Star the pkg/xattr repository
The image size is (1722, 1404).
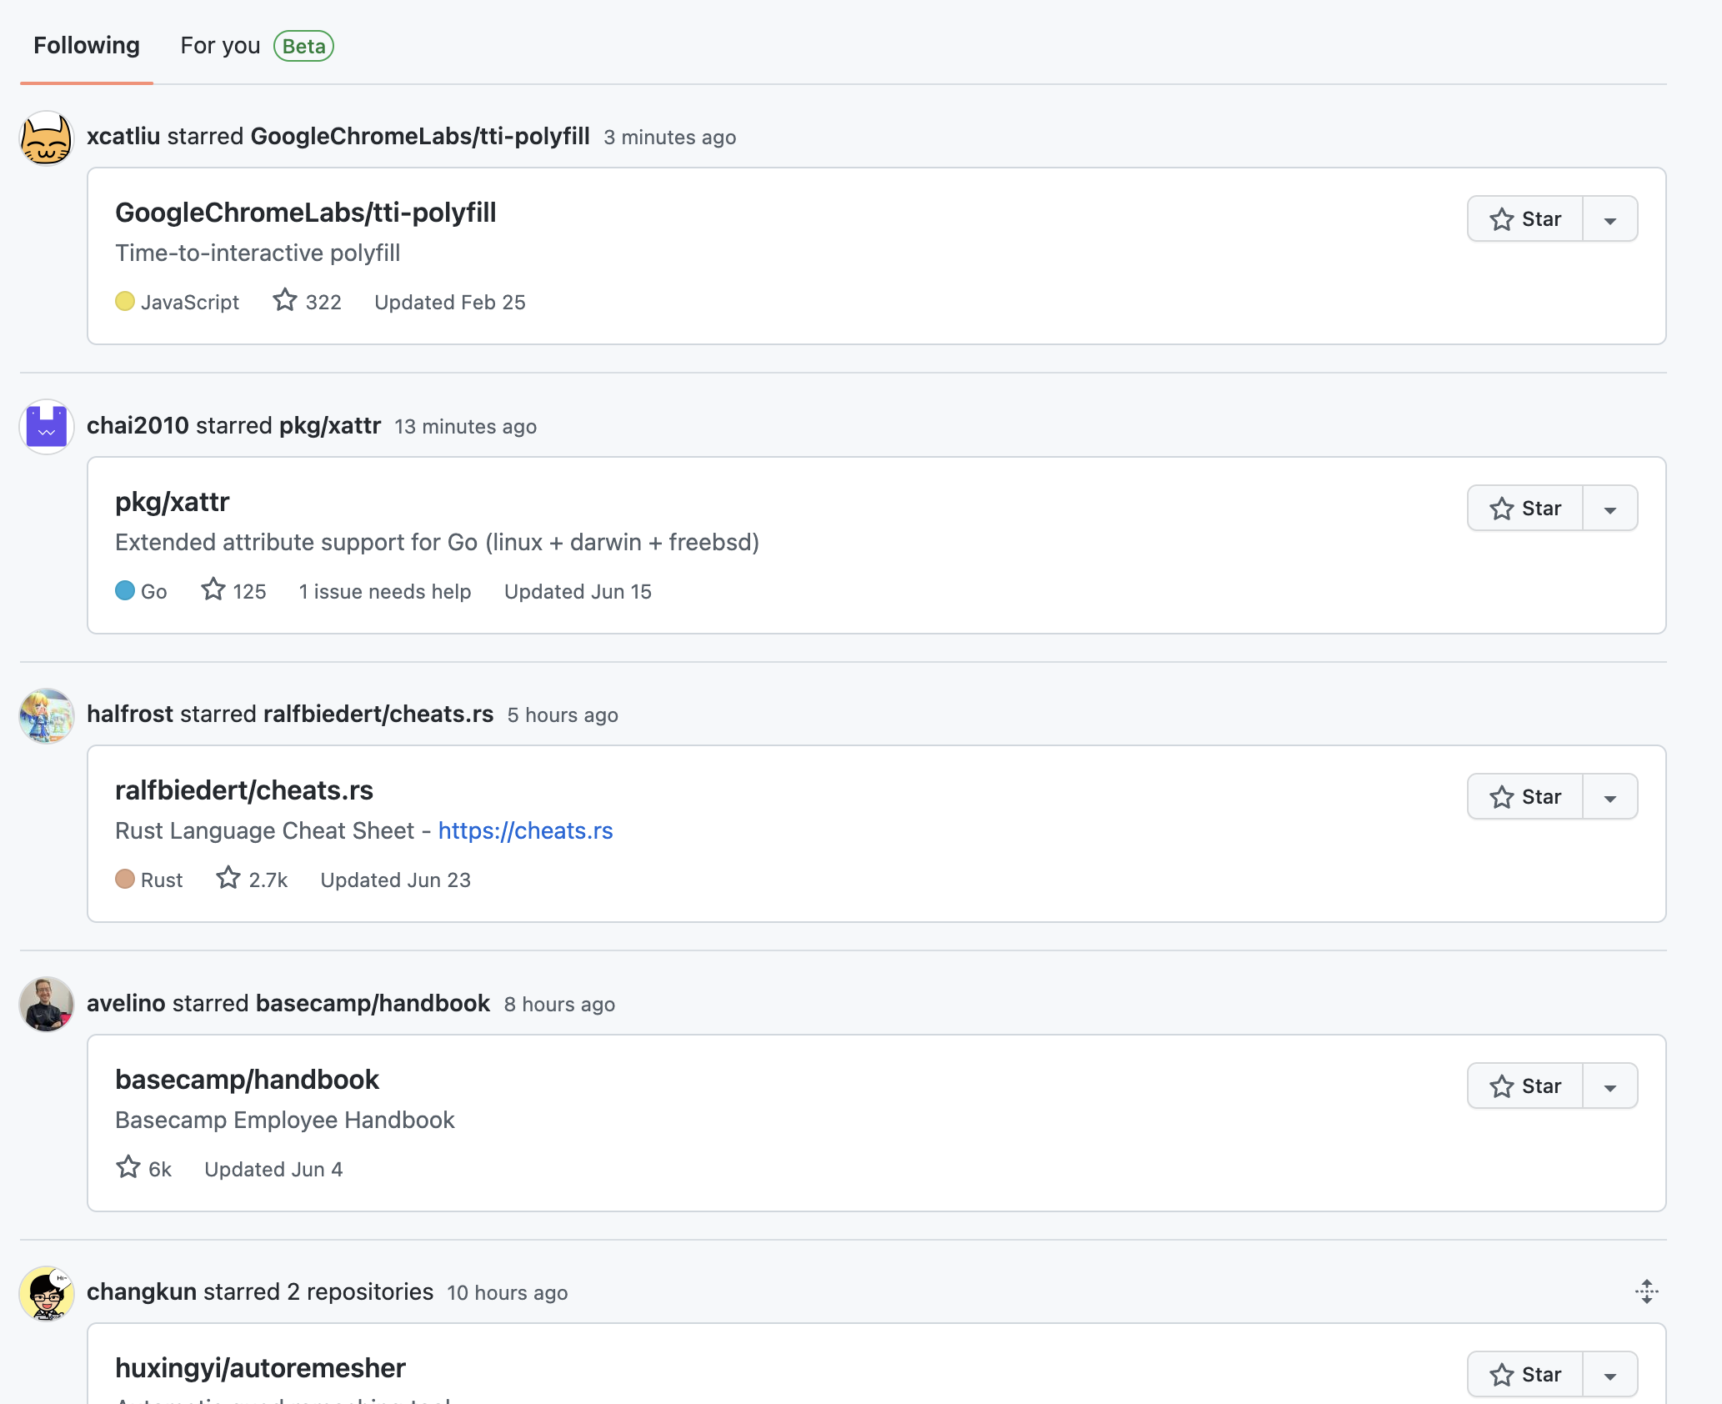pos(1525,509)
